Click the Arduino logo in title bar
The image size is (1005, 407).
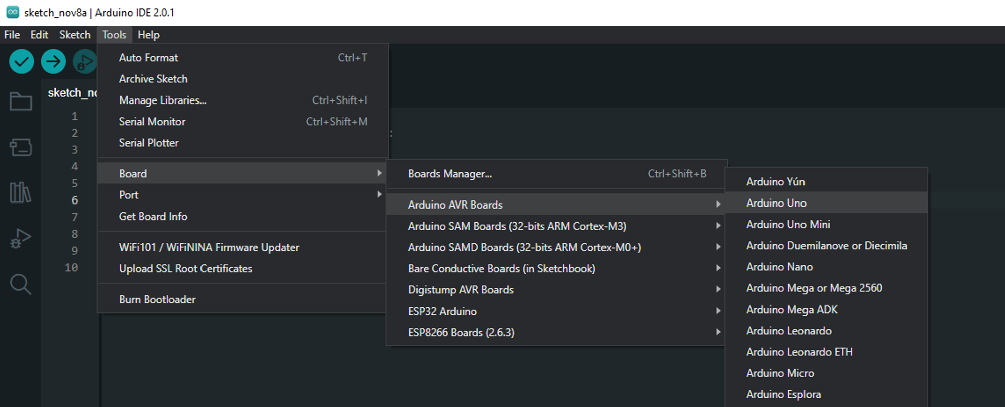pyautogui.click(x=12, y=12)
